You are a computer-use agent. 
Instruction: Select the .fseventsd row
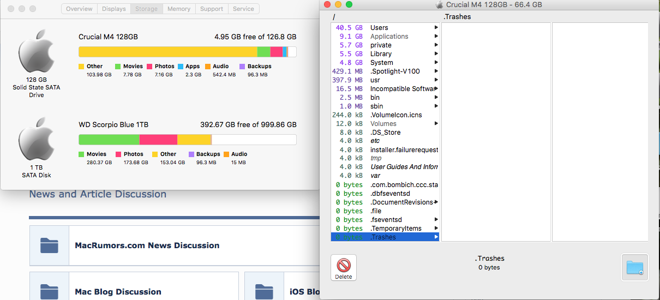click(385, 219)
